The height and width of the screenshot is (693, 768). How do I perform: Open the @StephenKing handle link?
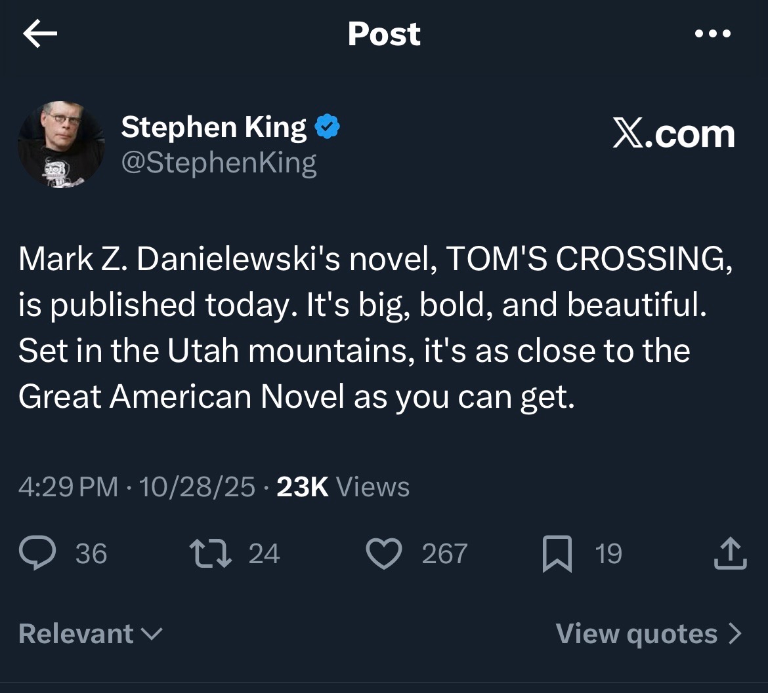coord(219,162)
